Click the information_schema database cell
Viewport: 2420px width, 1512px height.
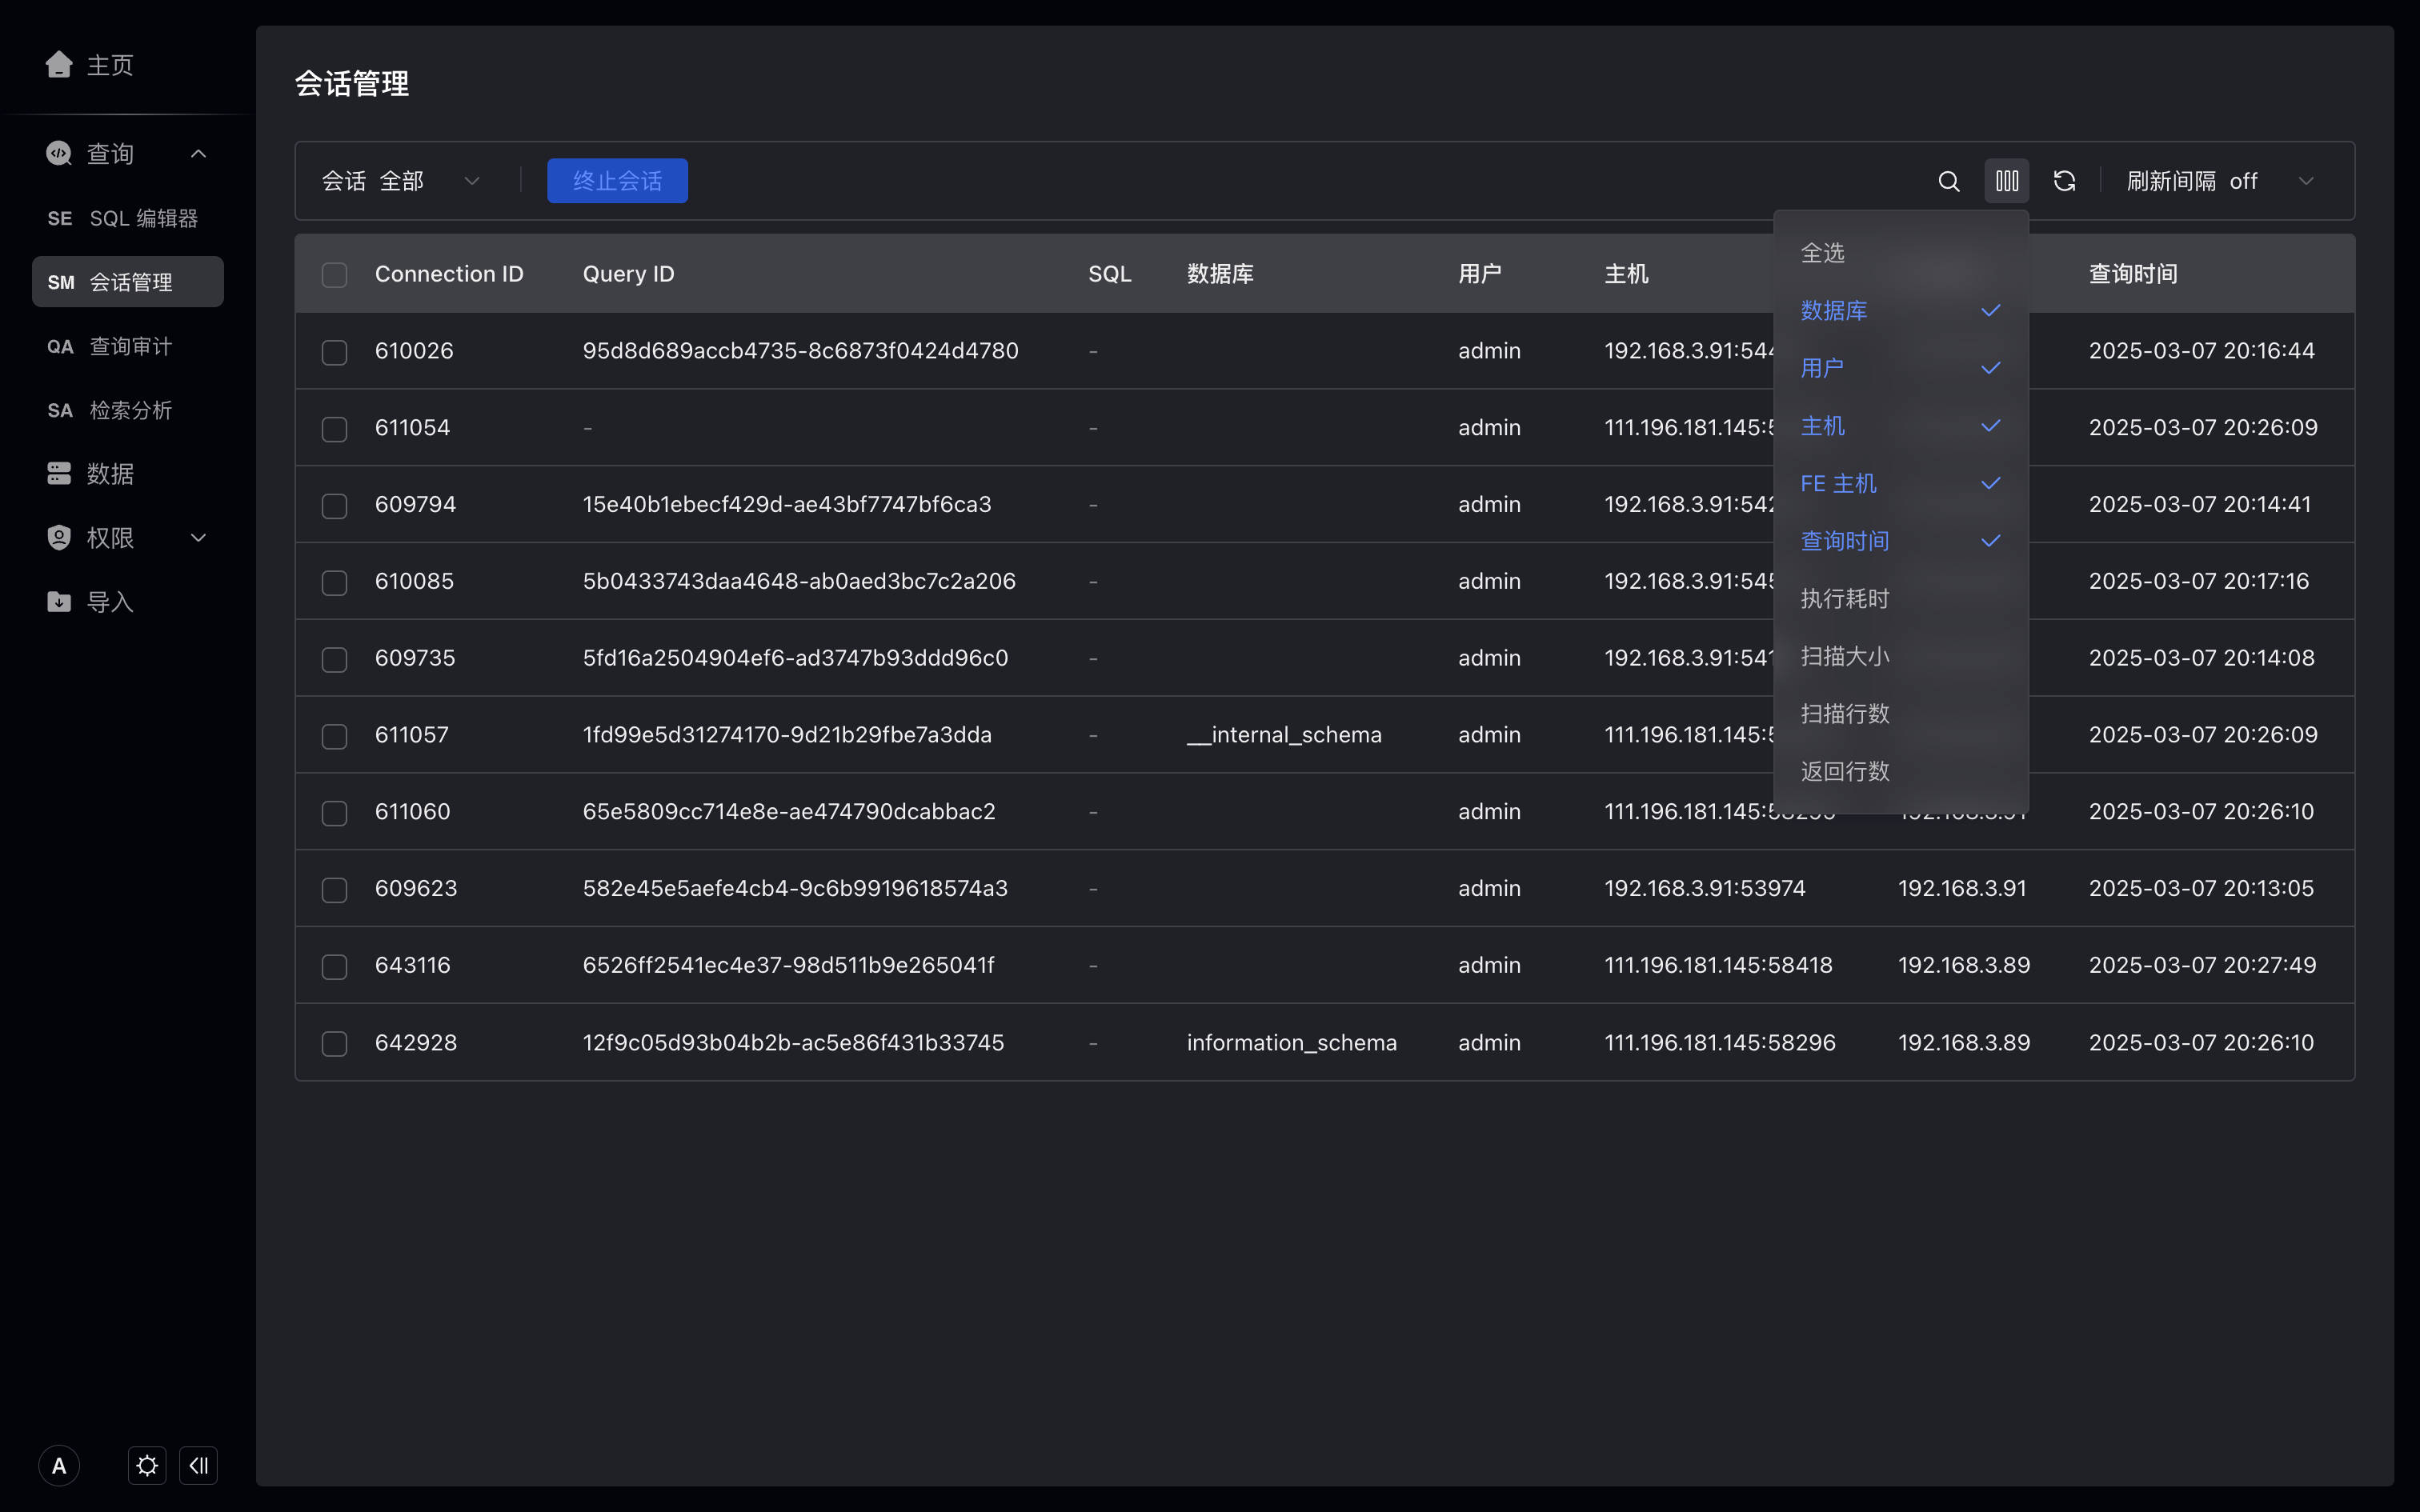pos(1292,1043)
